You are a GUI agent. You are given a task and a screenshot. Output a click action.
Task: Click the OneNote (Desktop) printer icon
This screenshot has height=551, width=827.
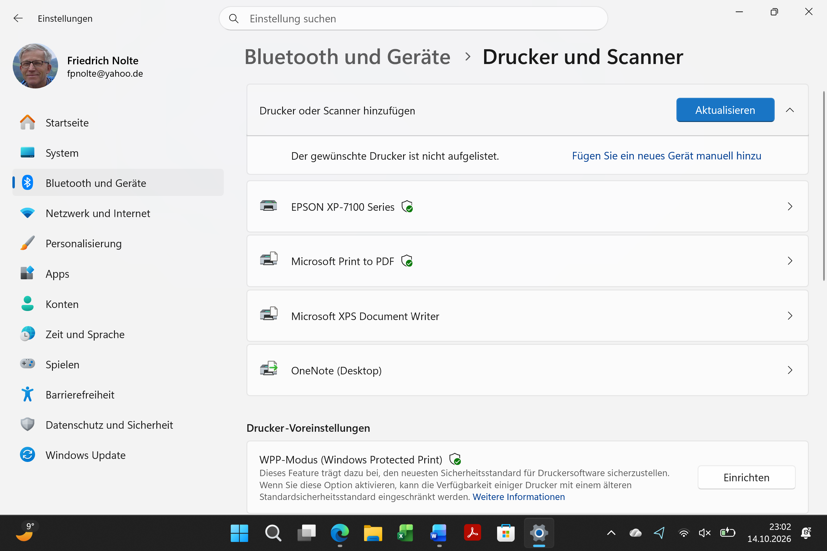pyautogui.click(x=269, y=369)
